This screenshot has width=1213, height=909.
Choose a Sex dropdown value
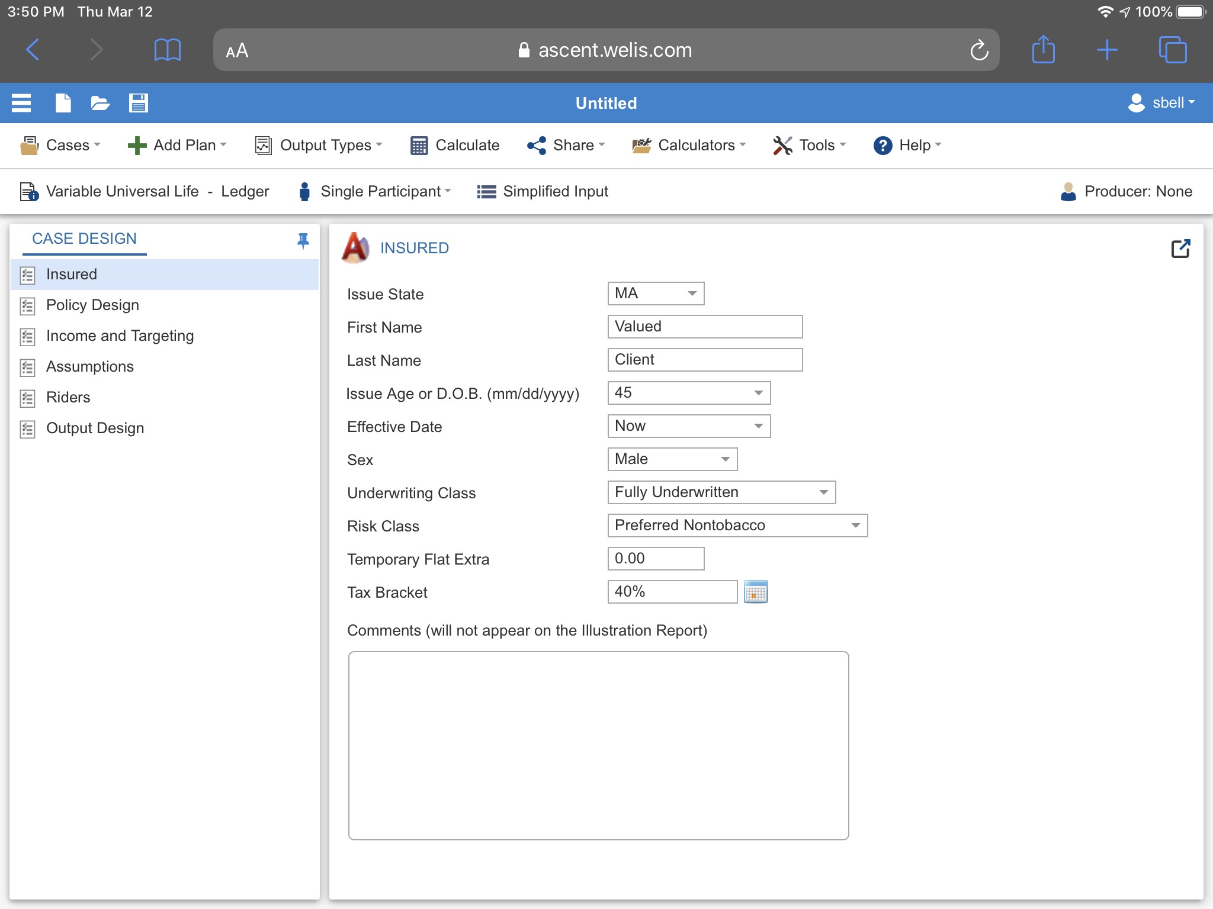pos(672,459)
